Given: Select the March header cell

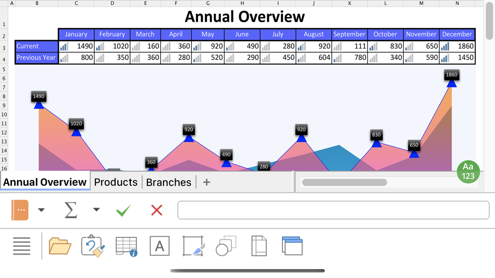Looking at the screenshot, I should point(145,34).
